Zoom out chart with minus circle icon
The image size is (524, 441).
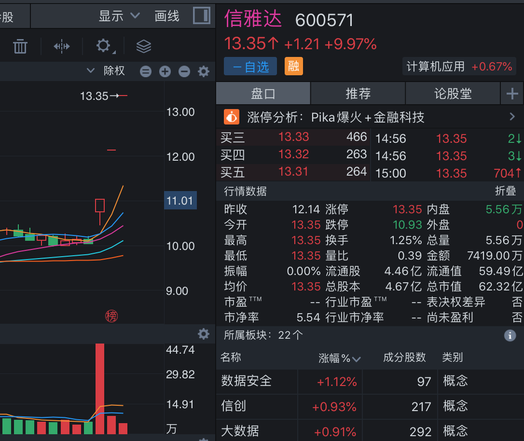(184, 71)
